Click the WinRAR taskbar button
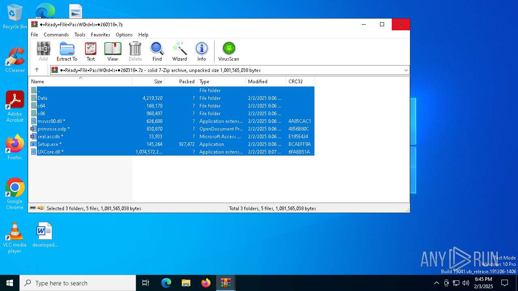The width and height of the screenshot is (518, 291). pyautogui.click(x=225, y=283)
